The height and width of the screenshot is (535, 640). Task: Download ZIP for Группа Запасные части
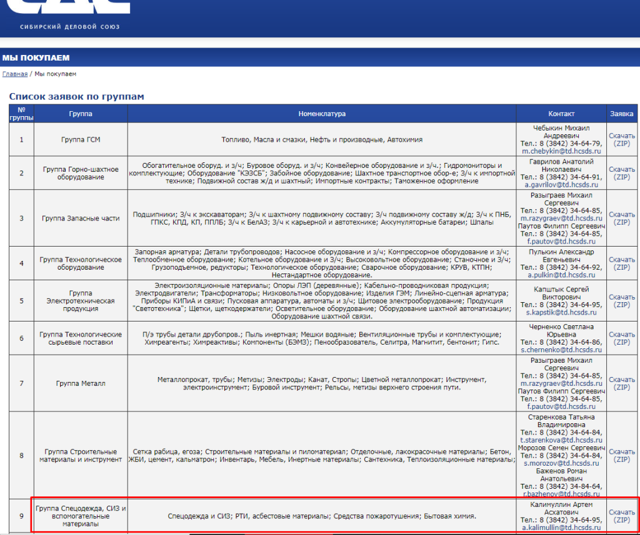pos(622,218)
